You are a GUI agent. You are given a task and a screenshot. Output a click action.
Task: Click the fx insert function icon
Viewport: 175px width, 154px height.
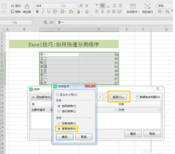(51, 22)
